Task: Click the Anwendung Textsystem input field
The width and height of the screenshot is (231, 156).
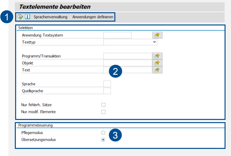Action: (x=117, y=35)
